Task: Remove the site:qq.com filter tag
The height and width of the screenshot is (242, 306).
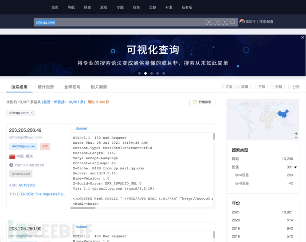Action: [31, 113]
